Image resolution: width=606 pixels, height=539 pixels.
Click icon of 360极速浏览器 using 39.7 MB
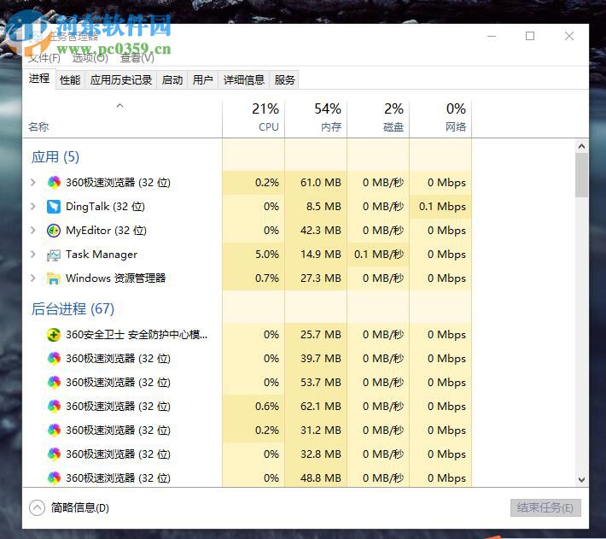point(54,359)
